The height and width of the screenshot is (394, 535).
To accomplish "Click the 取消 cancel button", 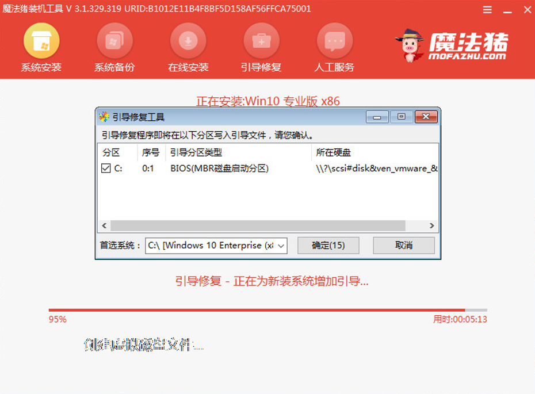I will coord(403,246).
